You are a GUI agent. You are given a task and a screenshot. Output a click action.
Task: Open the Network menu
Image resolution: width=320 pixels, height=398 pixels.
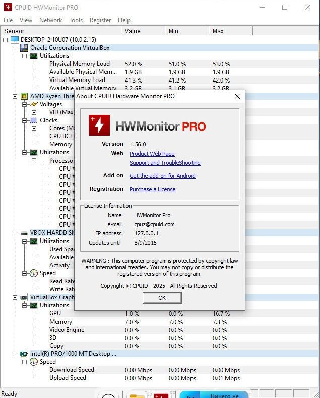point(50,20)
